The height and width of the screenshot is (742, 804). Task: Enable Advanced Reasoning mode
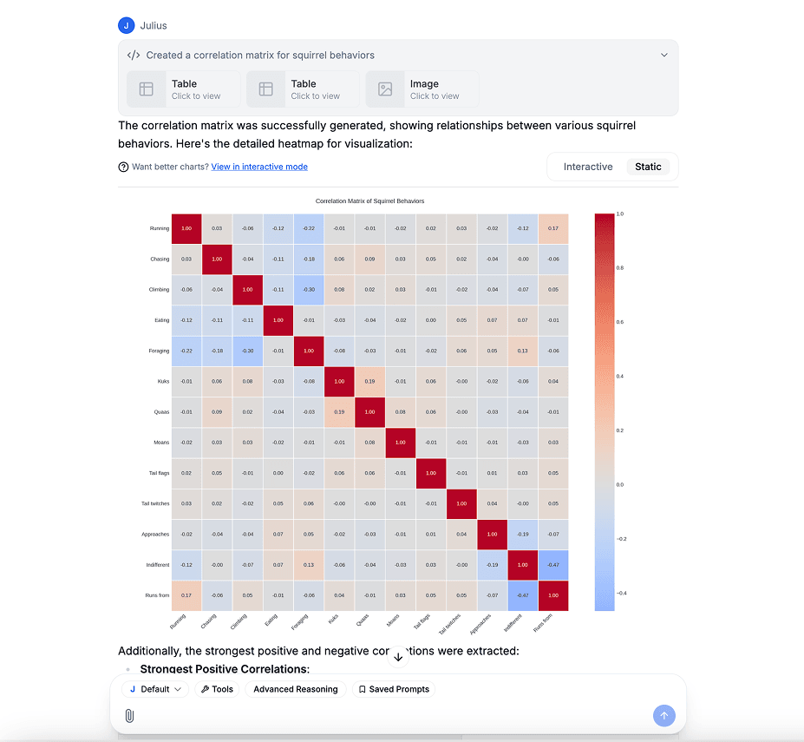(x=296, y=688)
